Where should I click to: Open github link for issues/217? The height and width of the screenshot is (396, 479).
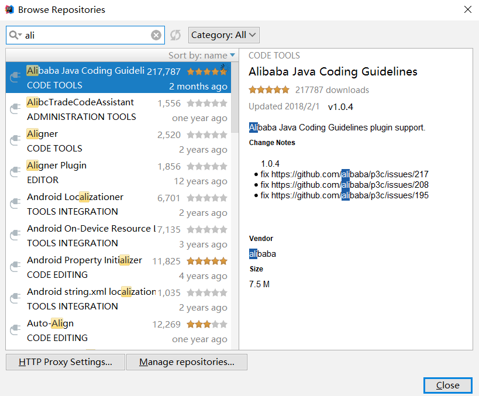(350, 174)
